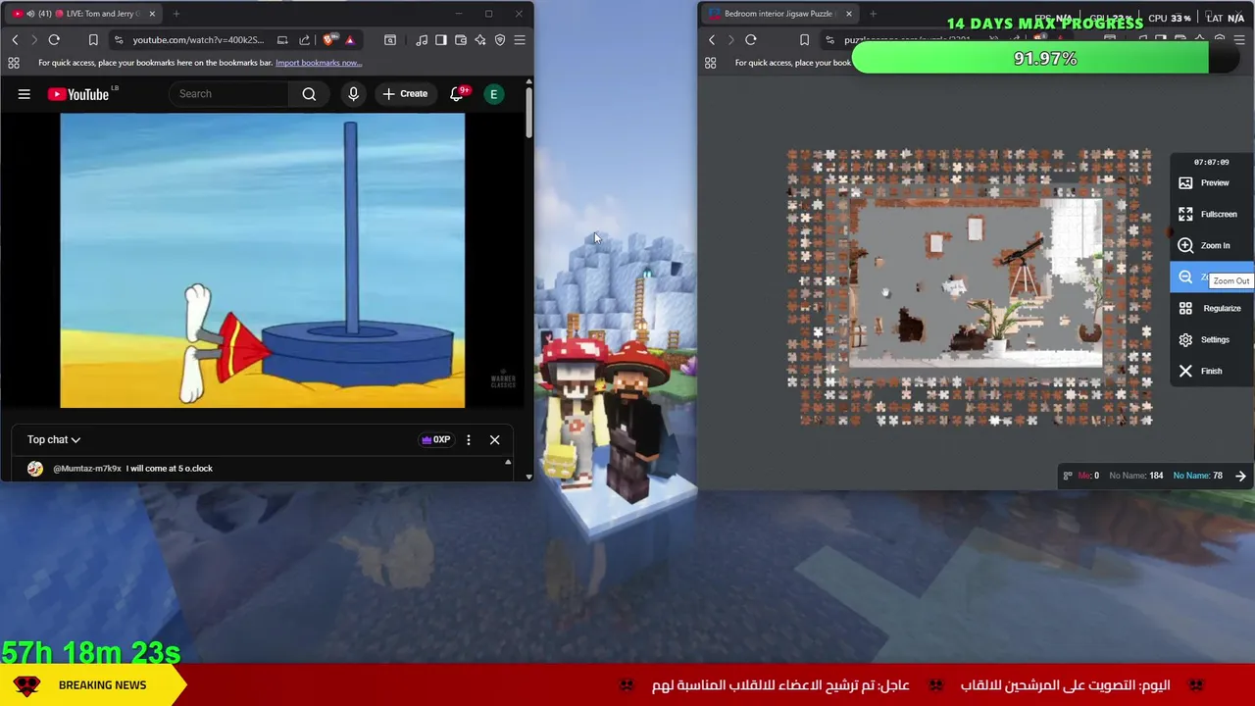Screen dimensions: 1255x706
Task: Select the LIVE Tom and Jerry tab
Action: point(83,14)
